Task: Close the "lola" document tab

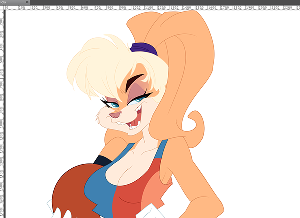Action: (27, 2)
